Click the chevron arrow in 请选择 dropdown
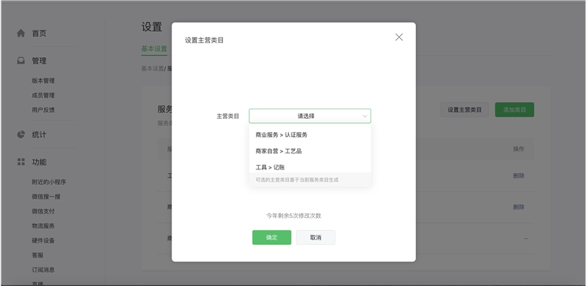Screen dimensions: 587x286 [365, 117]
